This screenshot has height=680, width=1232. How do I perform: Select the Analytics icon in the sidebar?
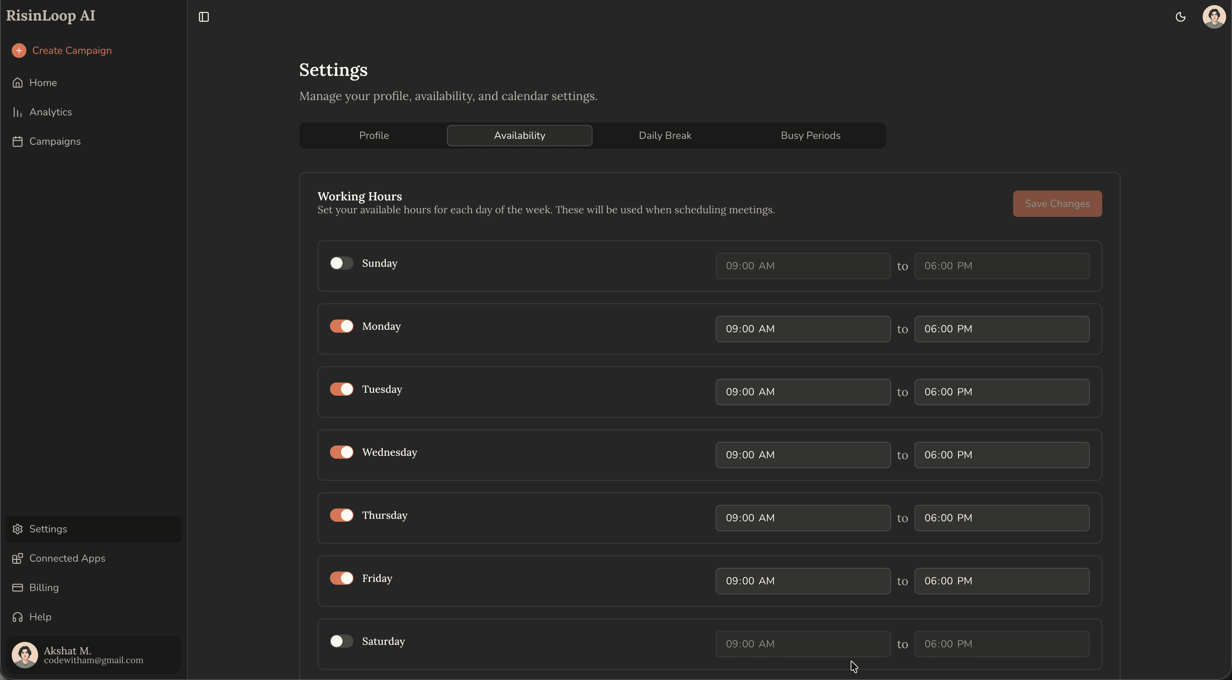pos(18,111)
